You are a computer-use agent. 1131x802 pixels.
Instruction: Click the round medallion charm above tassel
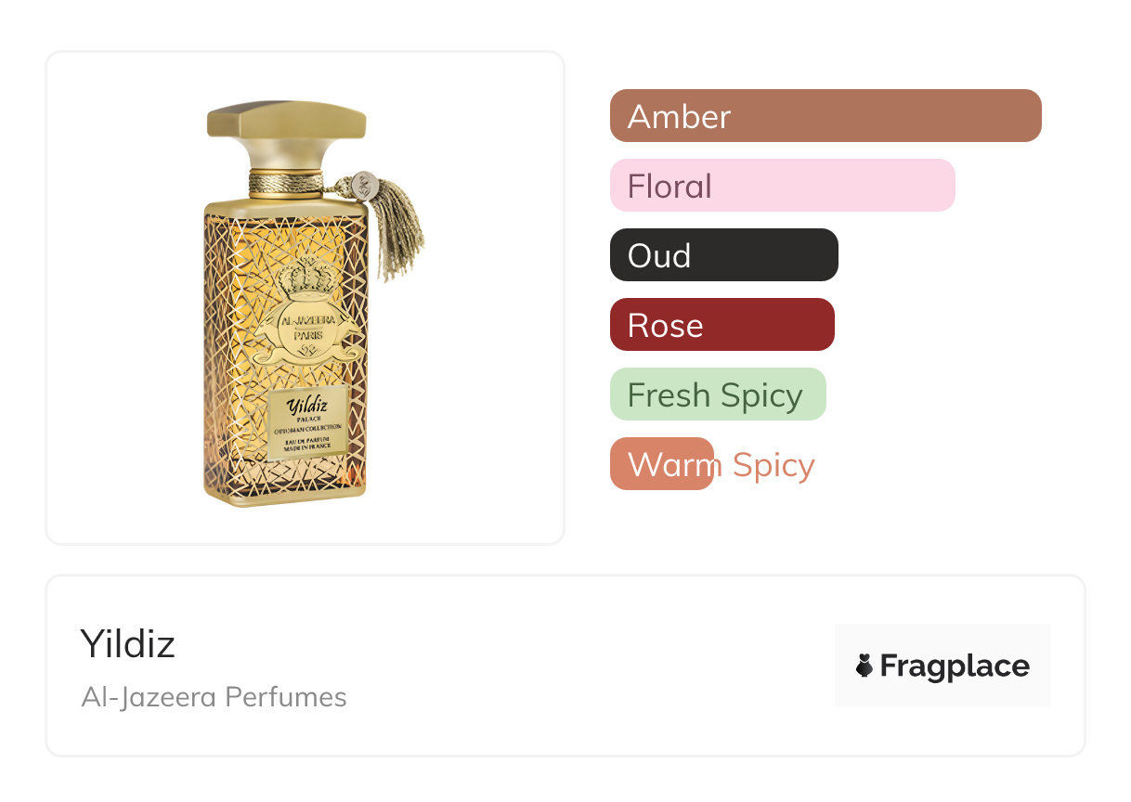[365, 184]
